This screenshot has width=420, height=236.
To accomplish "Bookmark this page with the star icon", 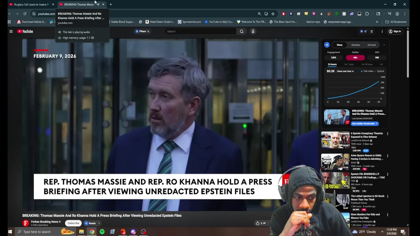I will (x=273, y=14).
